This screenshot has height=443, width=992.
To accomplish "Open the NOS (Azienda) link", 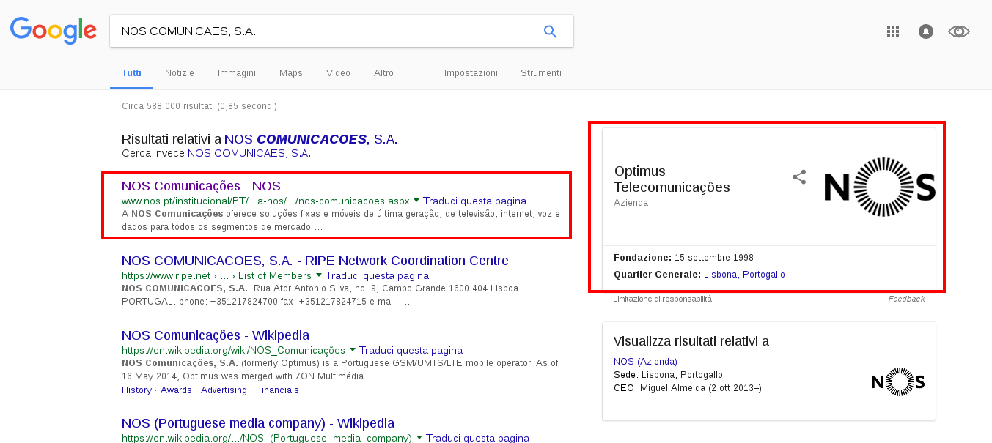I will 645,361.
